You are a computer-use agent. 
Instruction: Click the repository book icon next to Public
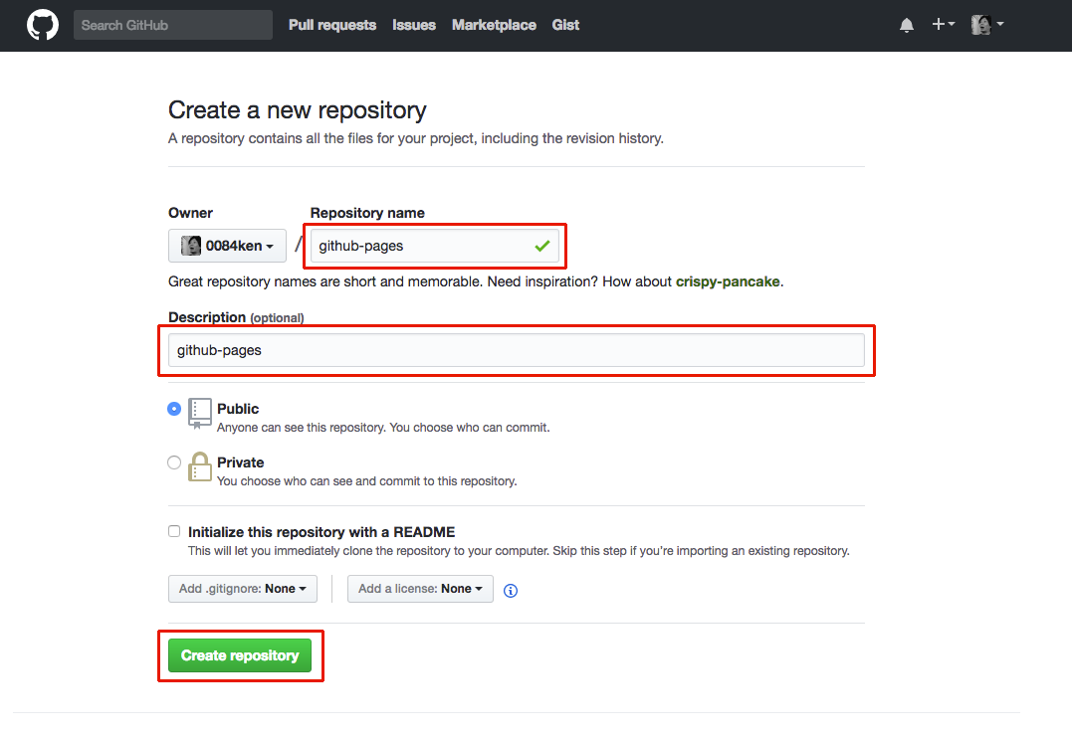click(199, 414)
